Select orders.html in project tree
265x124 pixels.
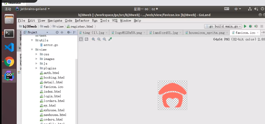(x=51, y=119)
